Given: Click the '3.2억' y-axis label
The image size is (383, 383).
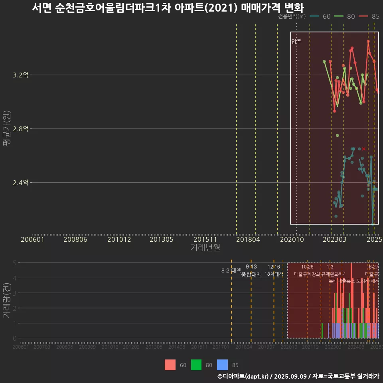Looking at the screenshot, I should tap(20, 75).
